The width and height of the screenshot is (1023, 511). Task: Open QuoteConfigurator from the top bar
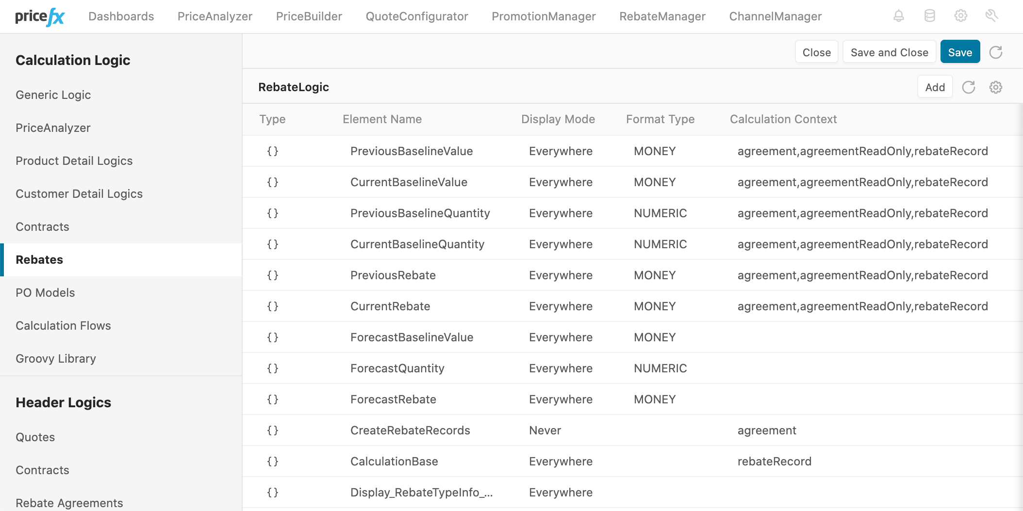[416, 16]
